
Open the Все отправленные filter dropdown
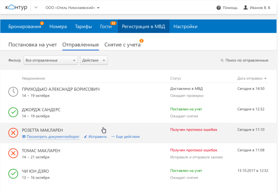pos(50,60)
